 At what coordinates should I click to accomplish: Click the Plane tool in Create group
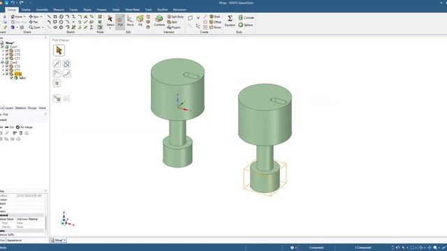point(190,17)
